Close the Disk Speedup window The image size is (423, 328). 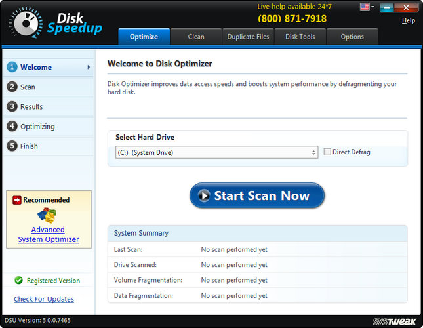(x=406, y=8)
